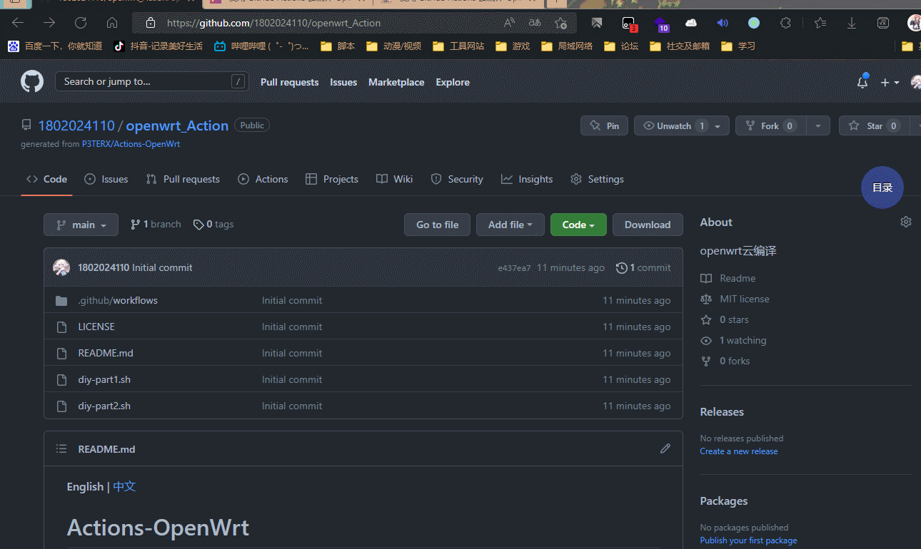Open the main branch dropdown
Image resolution: width=921 pixels, height=549 pixels.
pyautogui.click(x=81, y=225)
